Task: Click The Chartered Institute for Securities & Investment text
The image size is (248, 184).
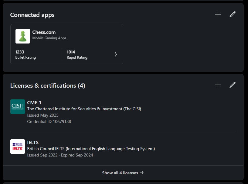Action: 84,109
